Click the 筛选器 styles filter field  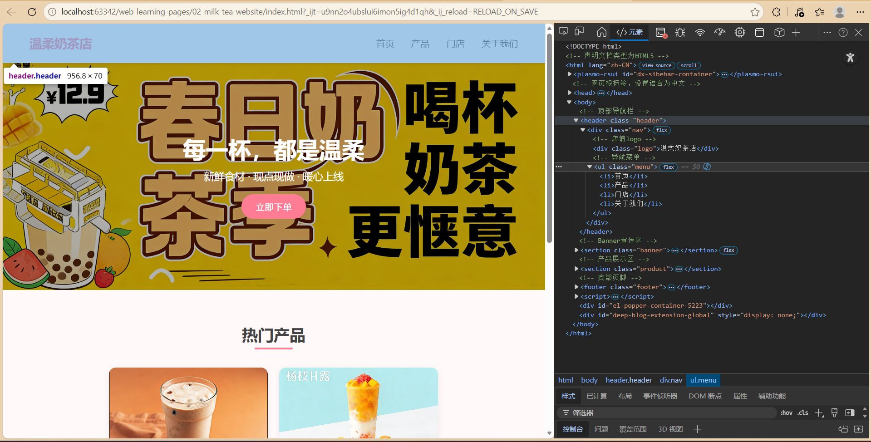pyautogui.click(x=667, y=413)
